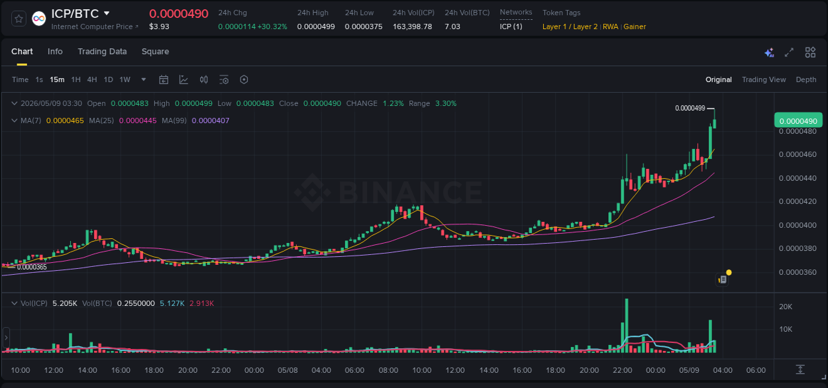Switch to Trading View chart
This screenshot has width=828, height=388.
(764, 79)
